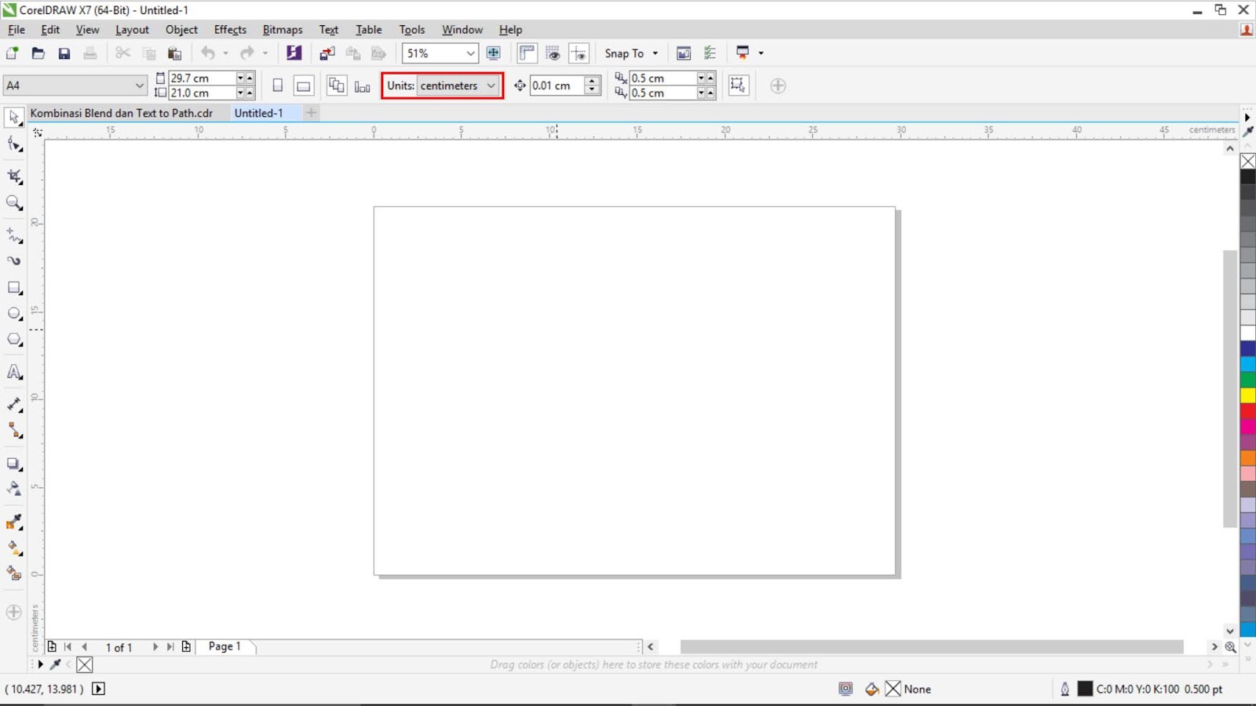Image resolution: width=1256 pixels, height=706 pixels.
Task: Click the Add Page button next to Page 1
Action: tap(187, 646)
